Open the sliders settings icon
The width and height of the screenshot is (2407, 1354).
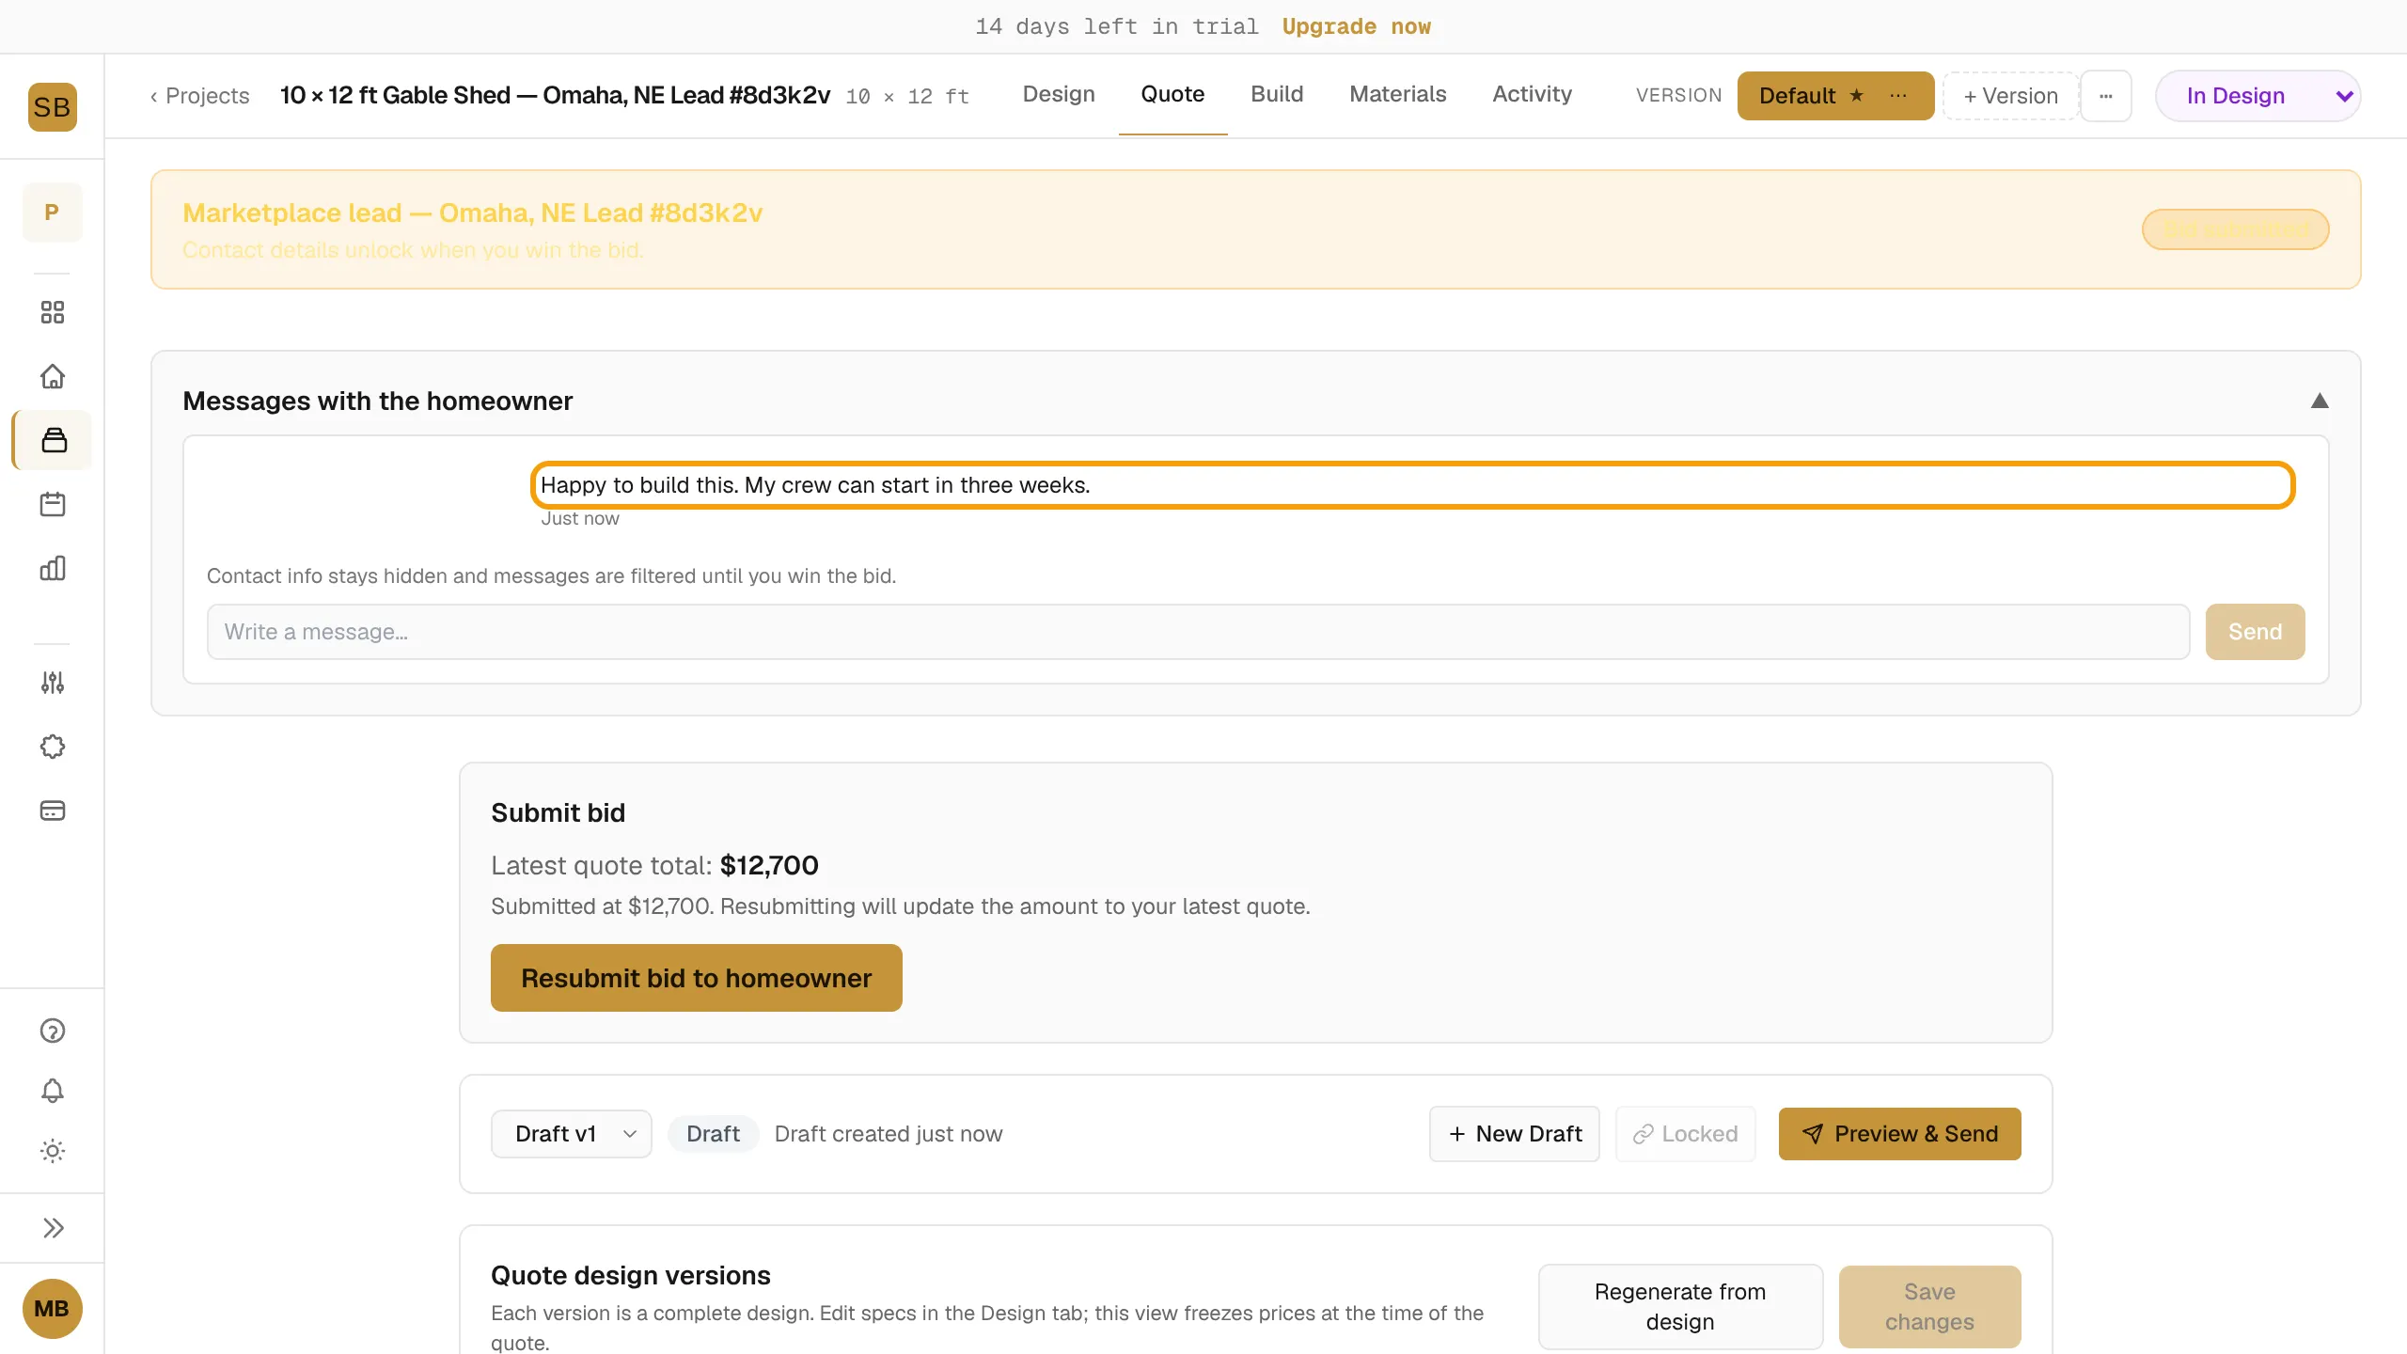pyautogui.click(x=53, y=683)
